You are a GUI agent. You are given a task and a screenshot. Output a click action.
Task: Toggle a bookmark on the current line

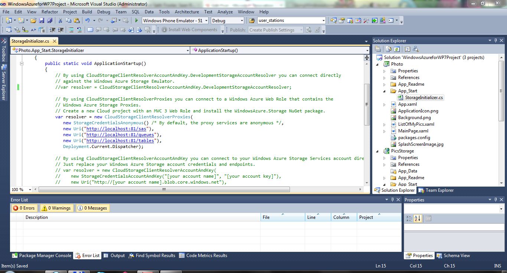coord(90,30)
